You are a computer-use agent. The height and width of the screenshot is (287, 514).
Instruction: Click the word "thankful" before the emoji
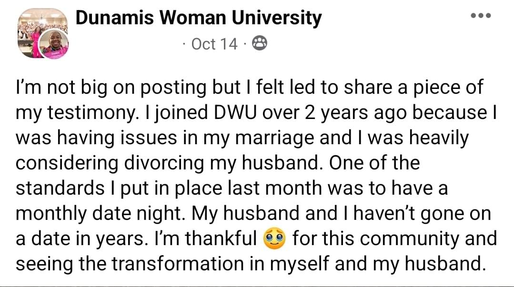pos(221,238)
